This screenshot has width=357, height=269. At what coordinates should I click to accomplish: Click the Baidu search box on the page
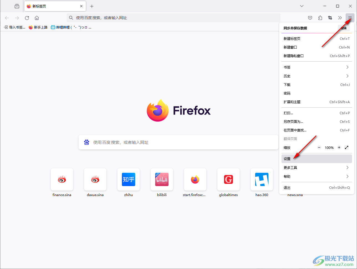[x=178, y=142]
